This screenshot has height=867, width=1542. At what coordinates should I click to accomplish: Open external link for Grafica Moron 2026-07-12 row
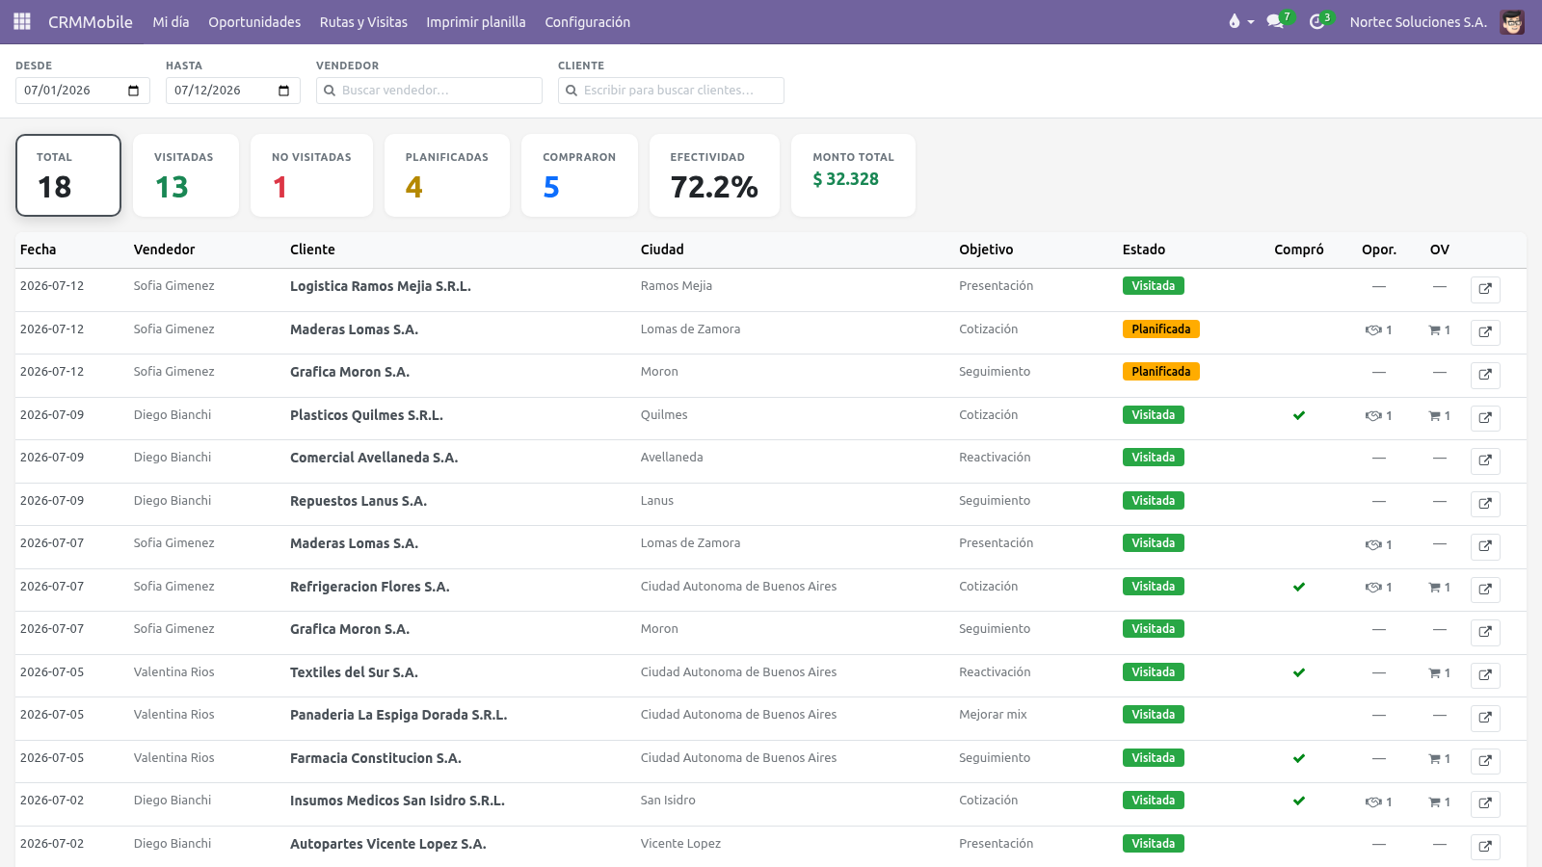tap(1485, 375)
